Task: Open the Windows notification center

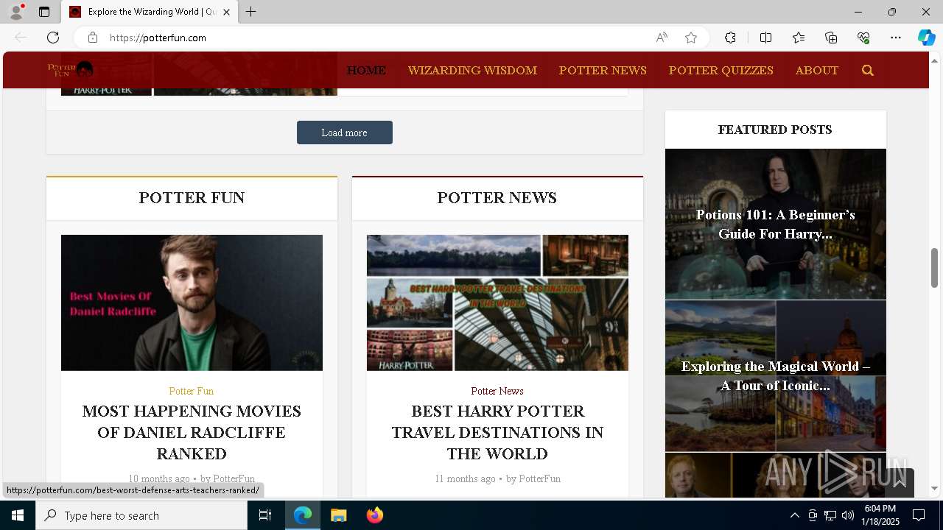Action: tap(919, 515)
